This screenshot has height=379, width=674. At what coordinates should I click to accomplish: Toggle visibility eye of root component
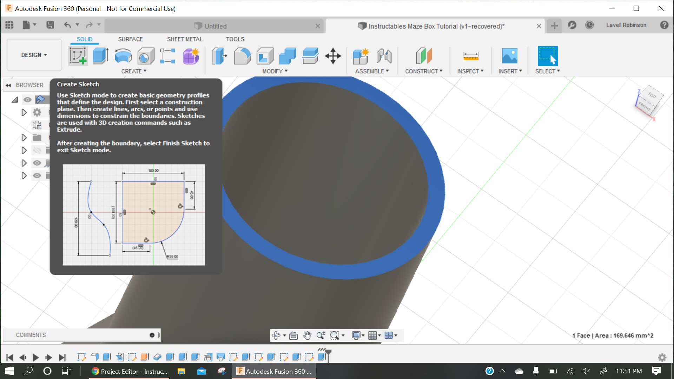click(x=27, y=100)
